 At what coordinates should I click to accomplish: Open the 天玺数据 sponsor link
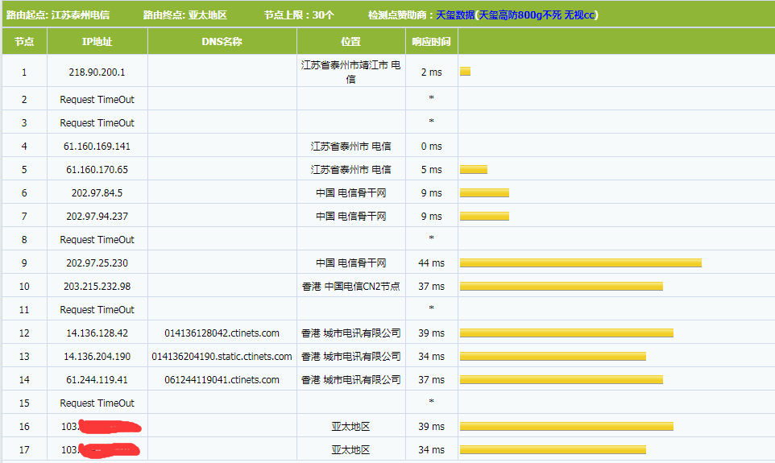[x=455, y=15]
